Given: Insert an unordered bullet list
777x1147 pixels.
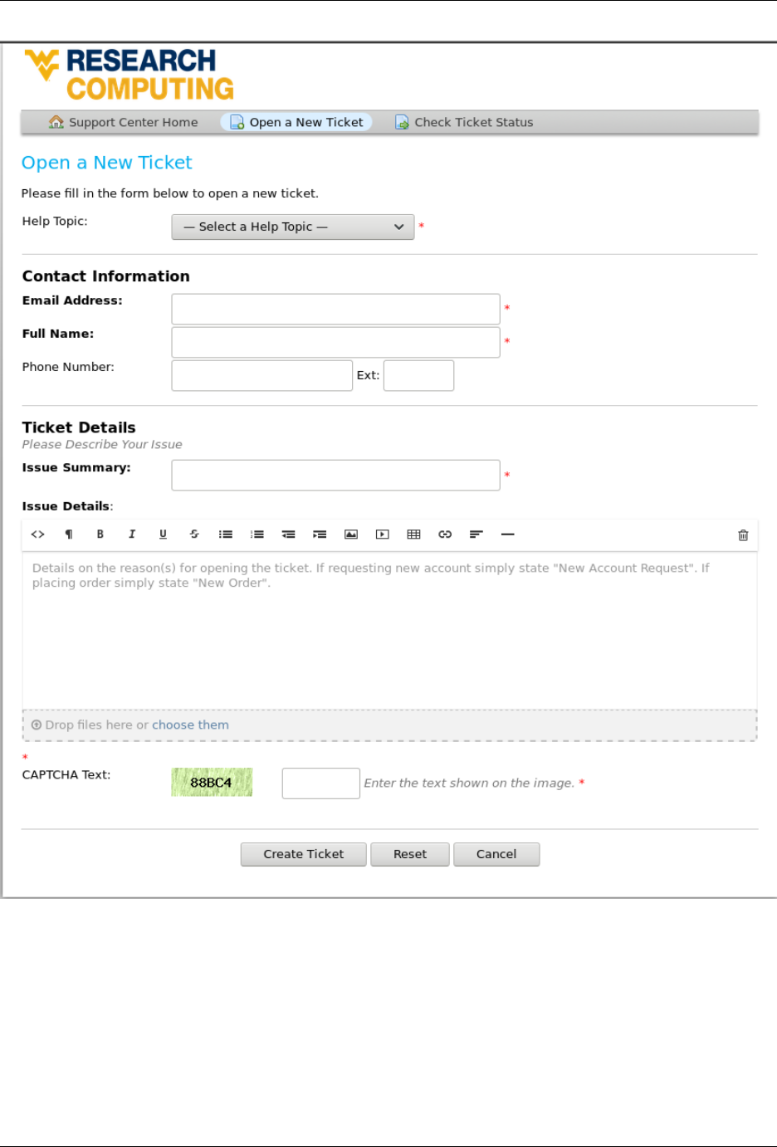Looking at the screenshot, I should point(226,534).
